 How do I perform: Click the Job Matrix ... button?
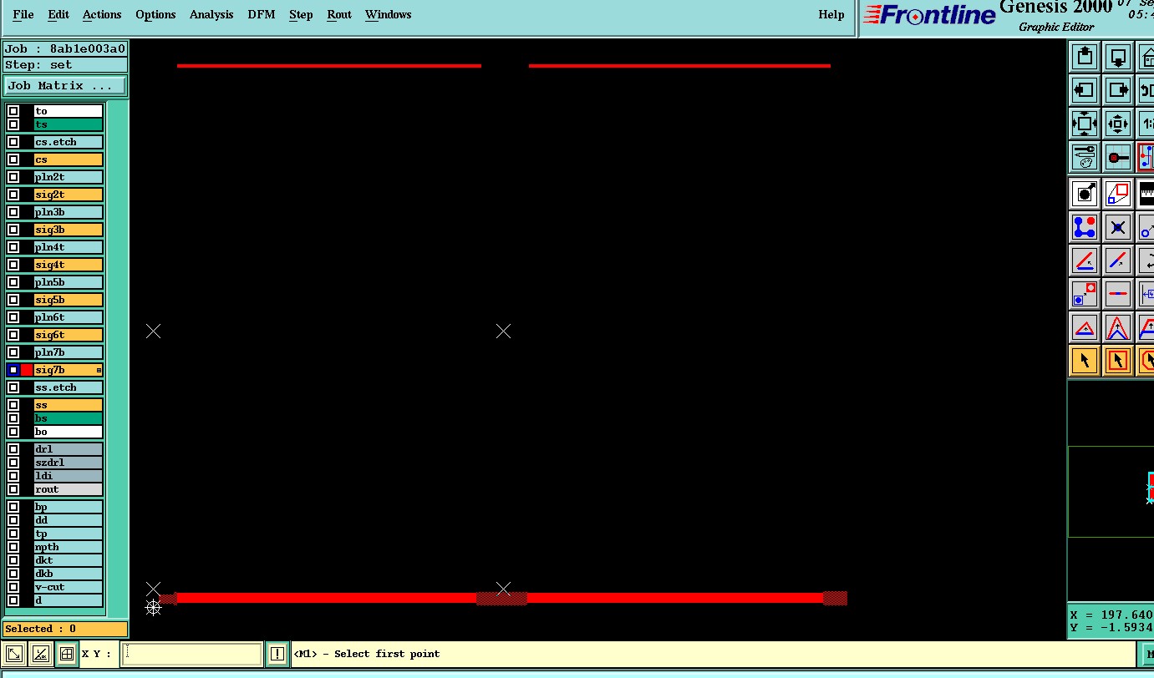click(x=66, y=86)
